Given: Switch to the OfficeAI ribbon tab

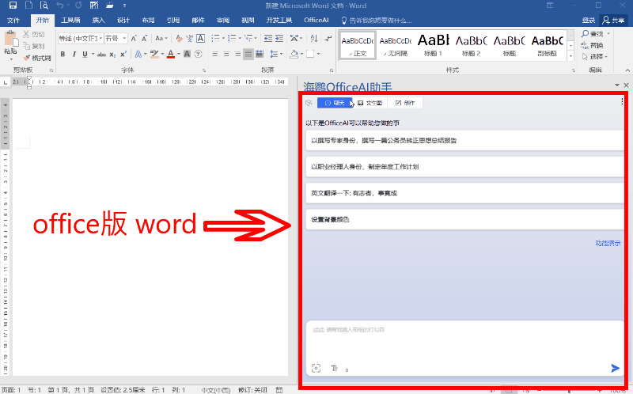Looking at the screenshot, I should (316, 21).
